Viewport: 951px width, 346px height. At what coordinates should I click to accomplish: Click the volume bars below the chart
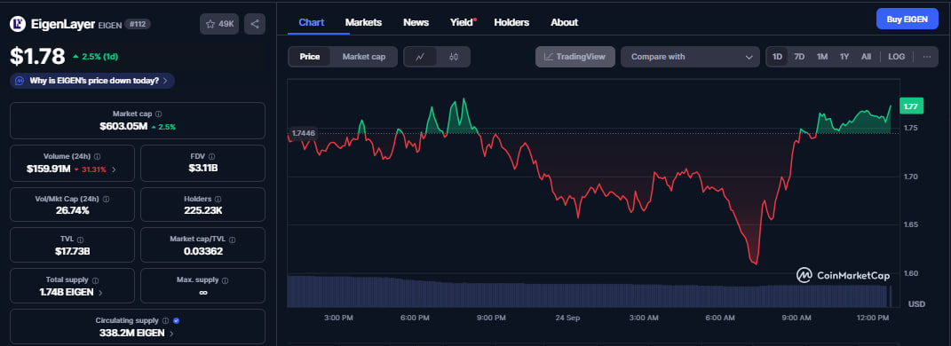(590, 292)
